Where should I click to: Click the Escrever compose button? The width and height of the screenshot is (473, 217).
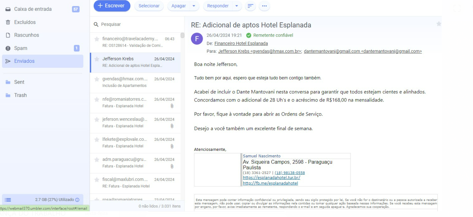[112, 6]
